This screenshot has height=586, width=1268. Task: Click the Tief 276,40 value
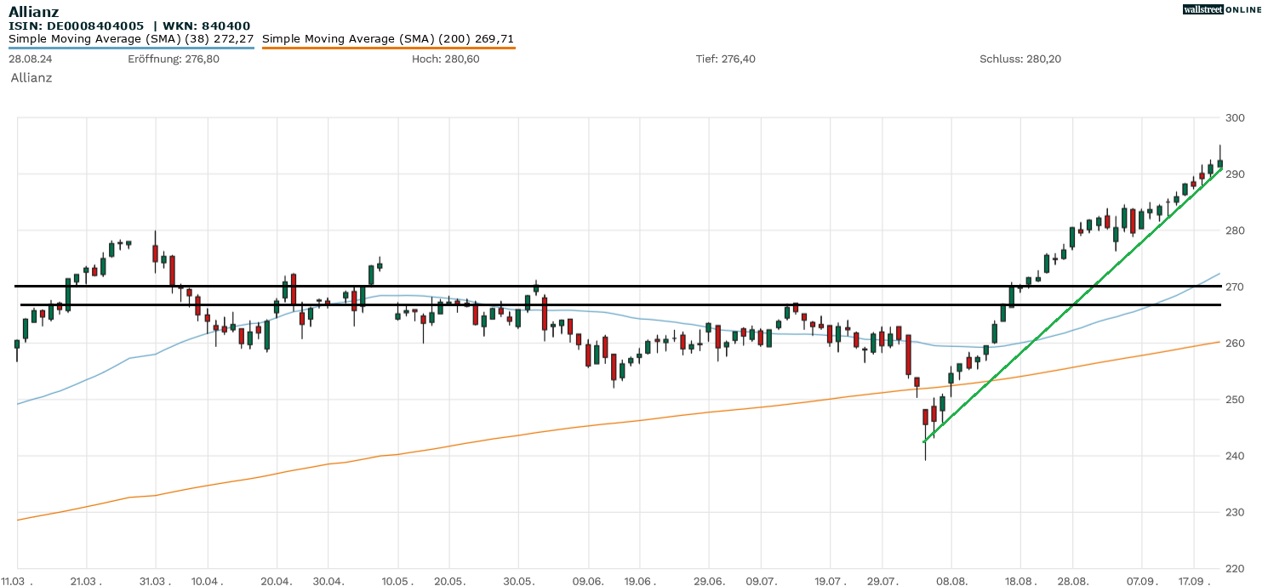[x=724, y=60]
